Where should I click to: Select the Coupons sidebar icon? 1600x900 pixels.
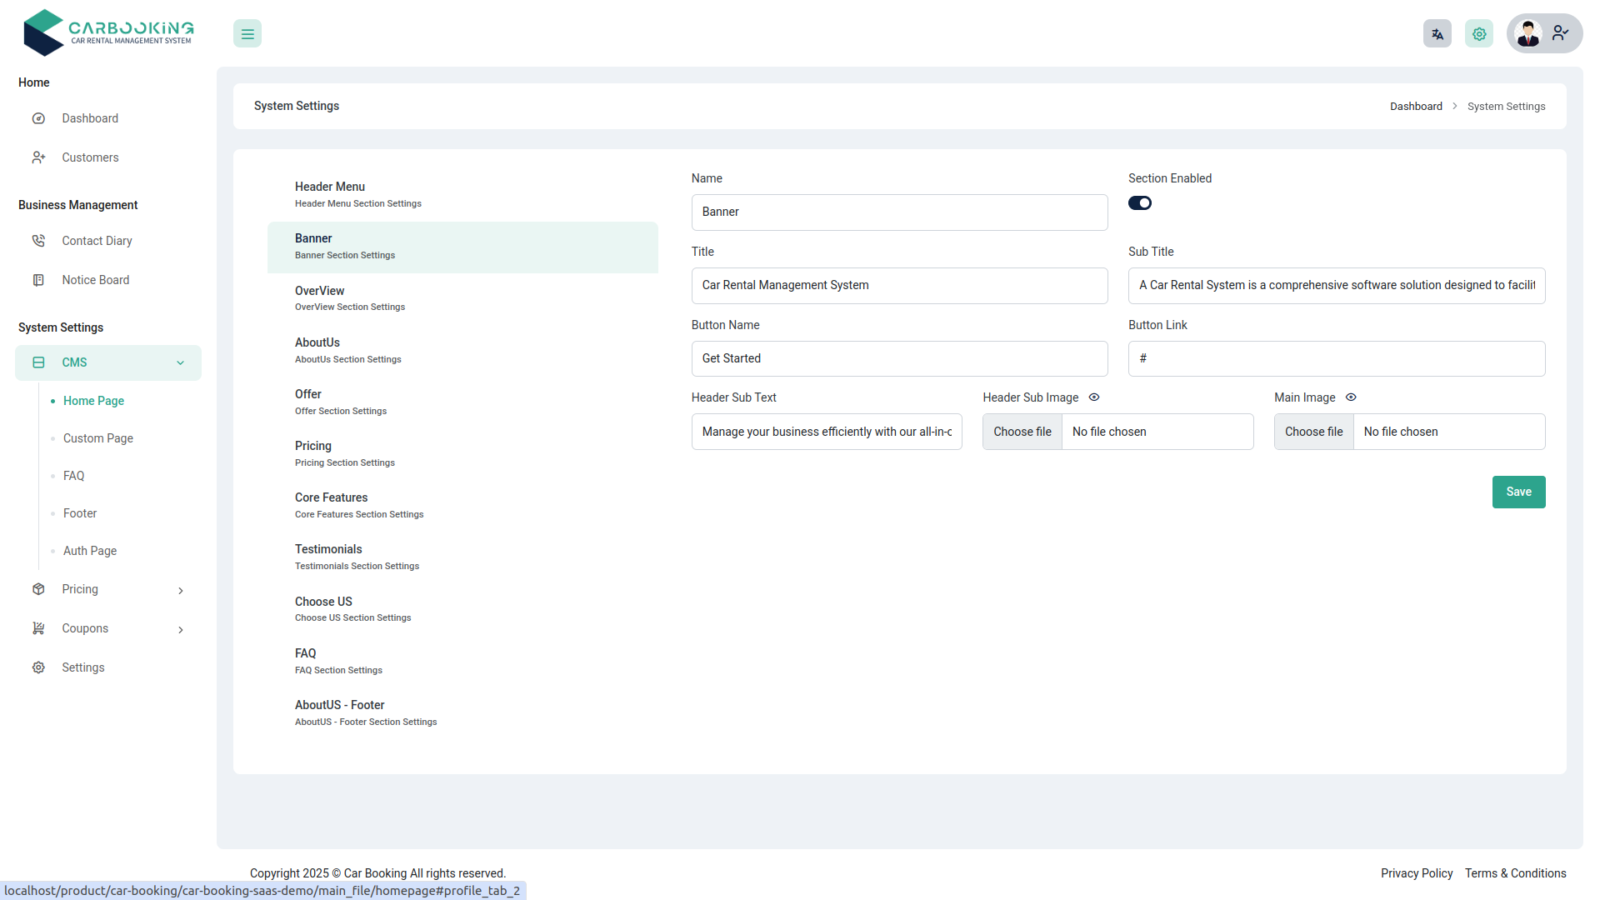pyautogui.click(x=39, y=628)
